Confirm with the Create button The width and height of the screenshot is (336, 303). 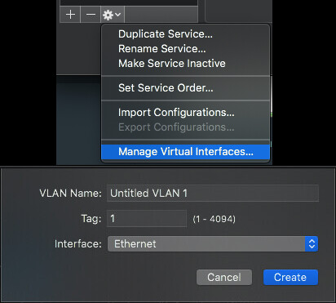tap(290, 278)
